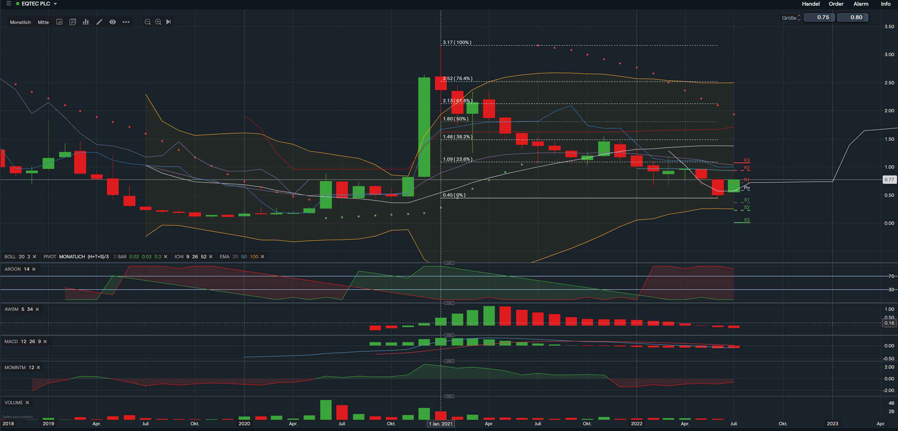Open the Info section
The image size is (898, 431).
coord(885,4)
